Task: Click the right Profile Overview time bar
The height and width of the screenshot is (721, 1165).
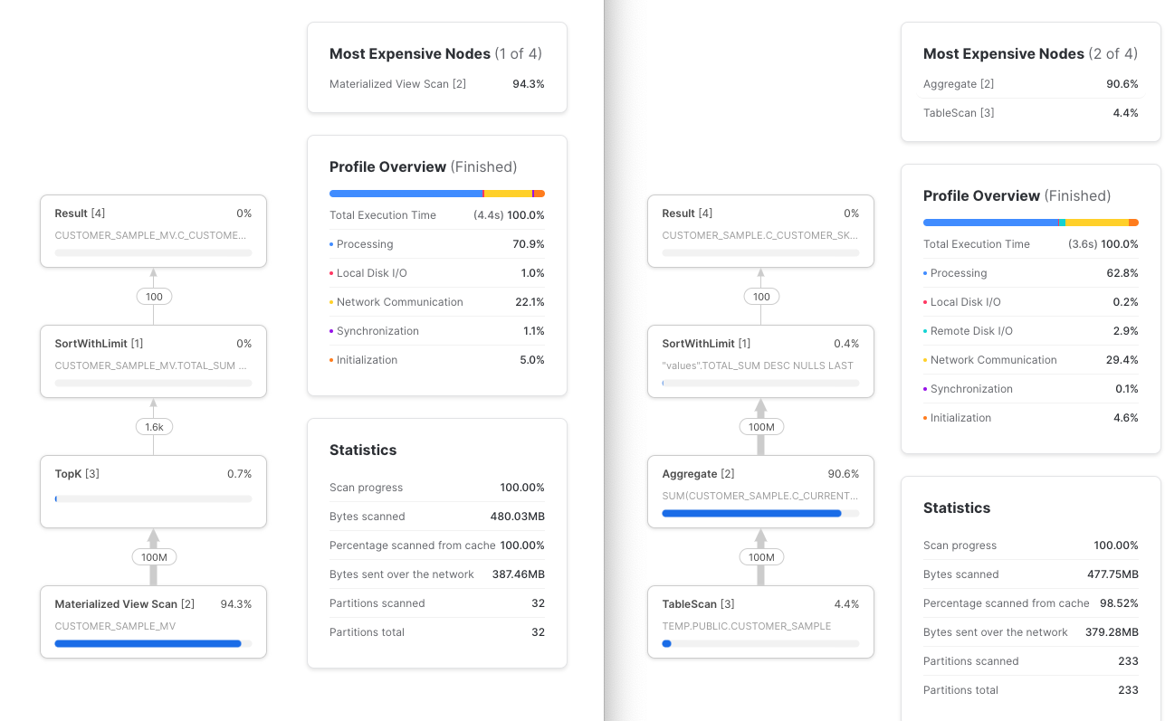Action: click(1031, 223)
